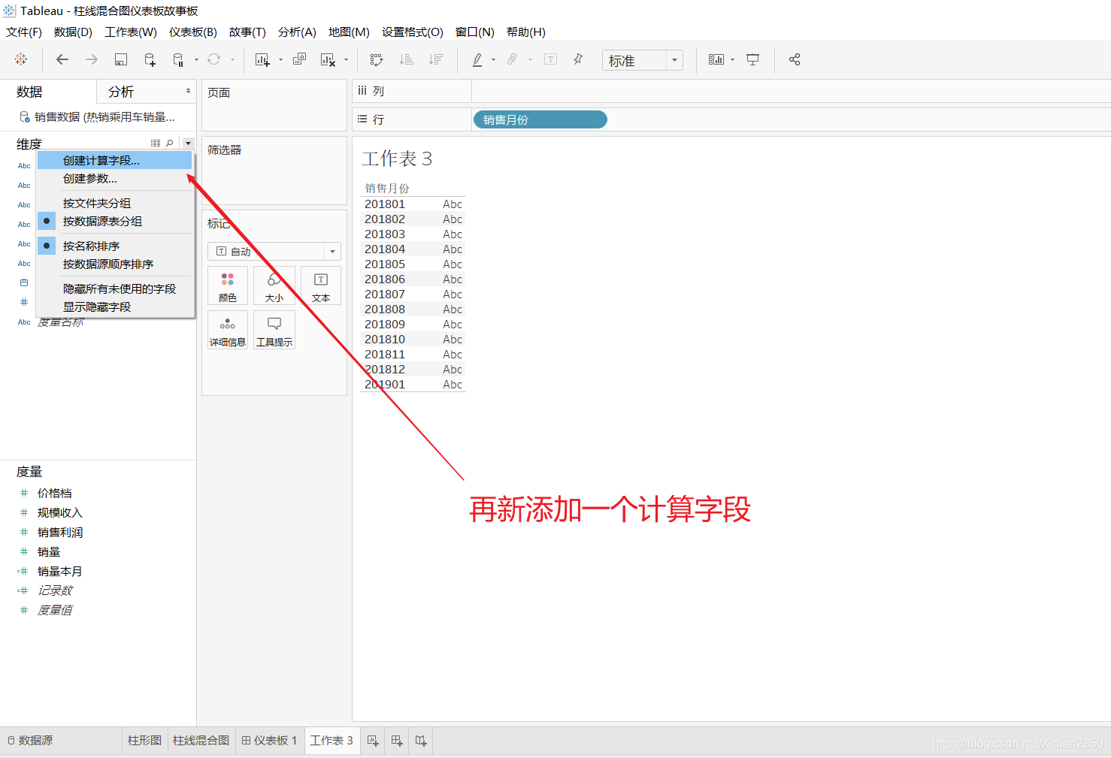Open highlight pen dropdown arrow
The width and height of the screenshot is (1111, 758).
pyautogui.click(x=493, y=60)
